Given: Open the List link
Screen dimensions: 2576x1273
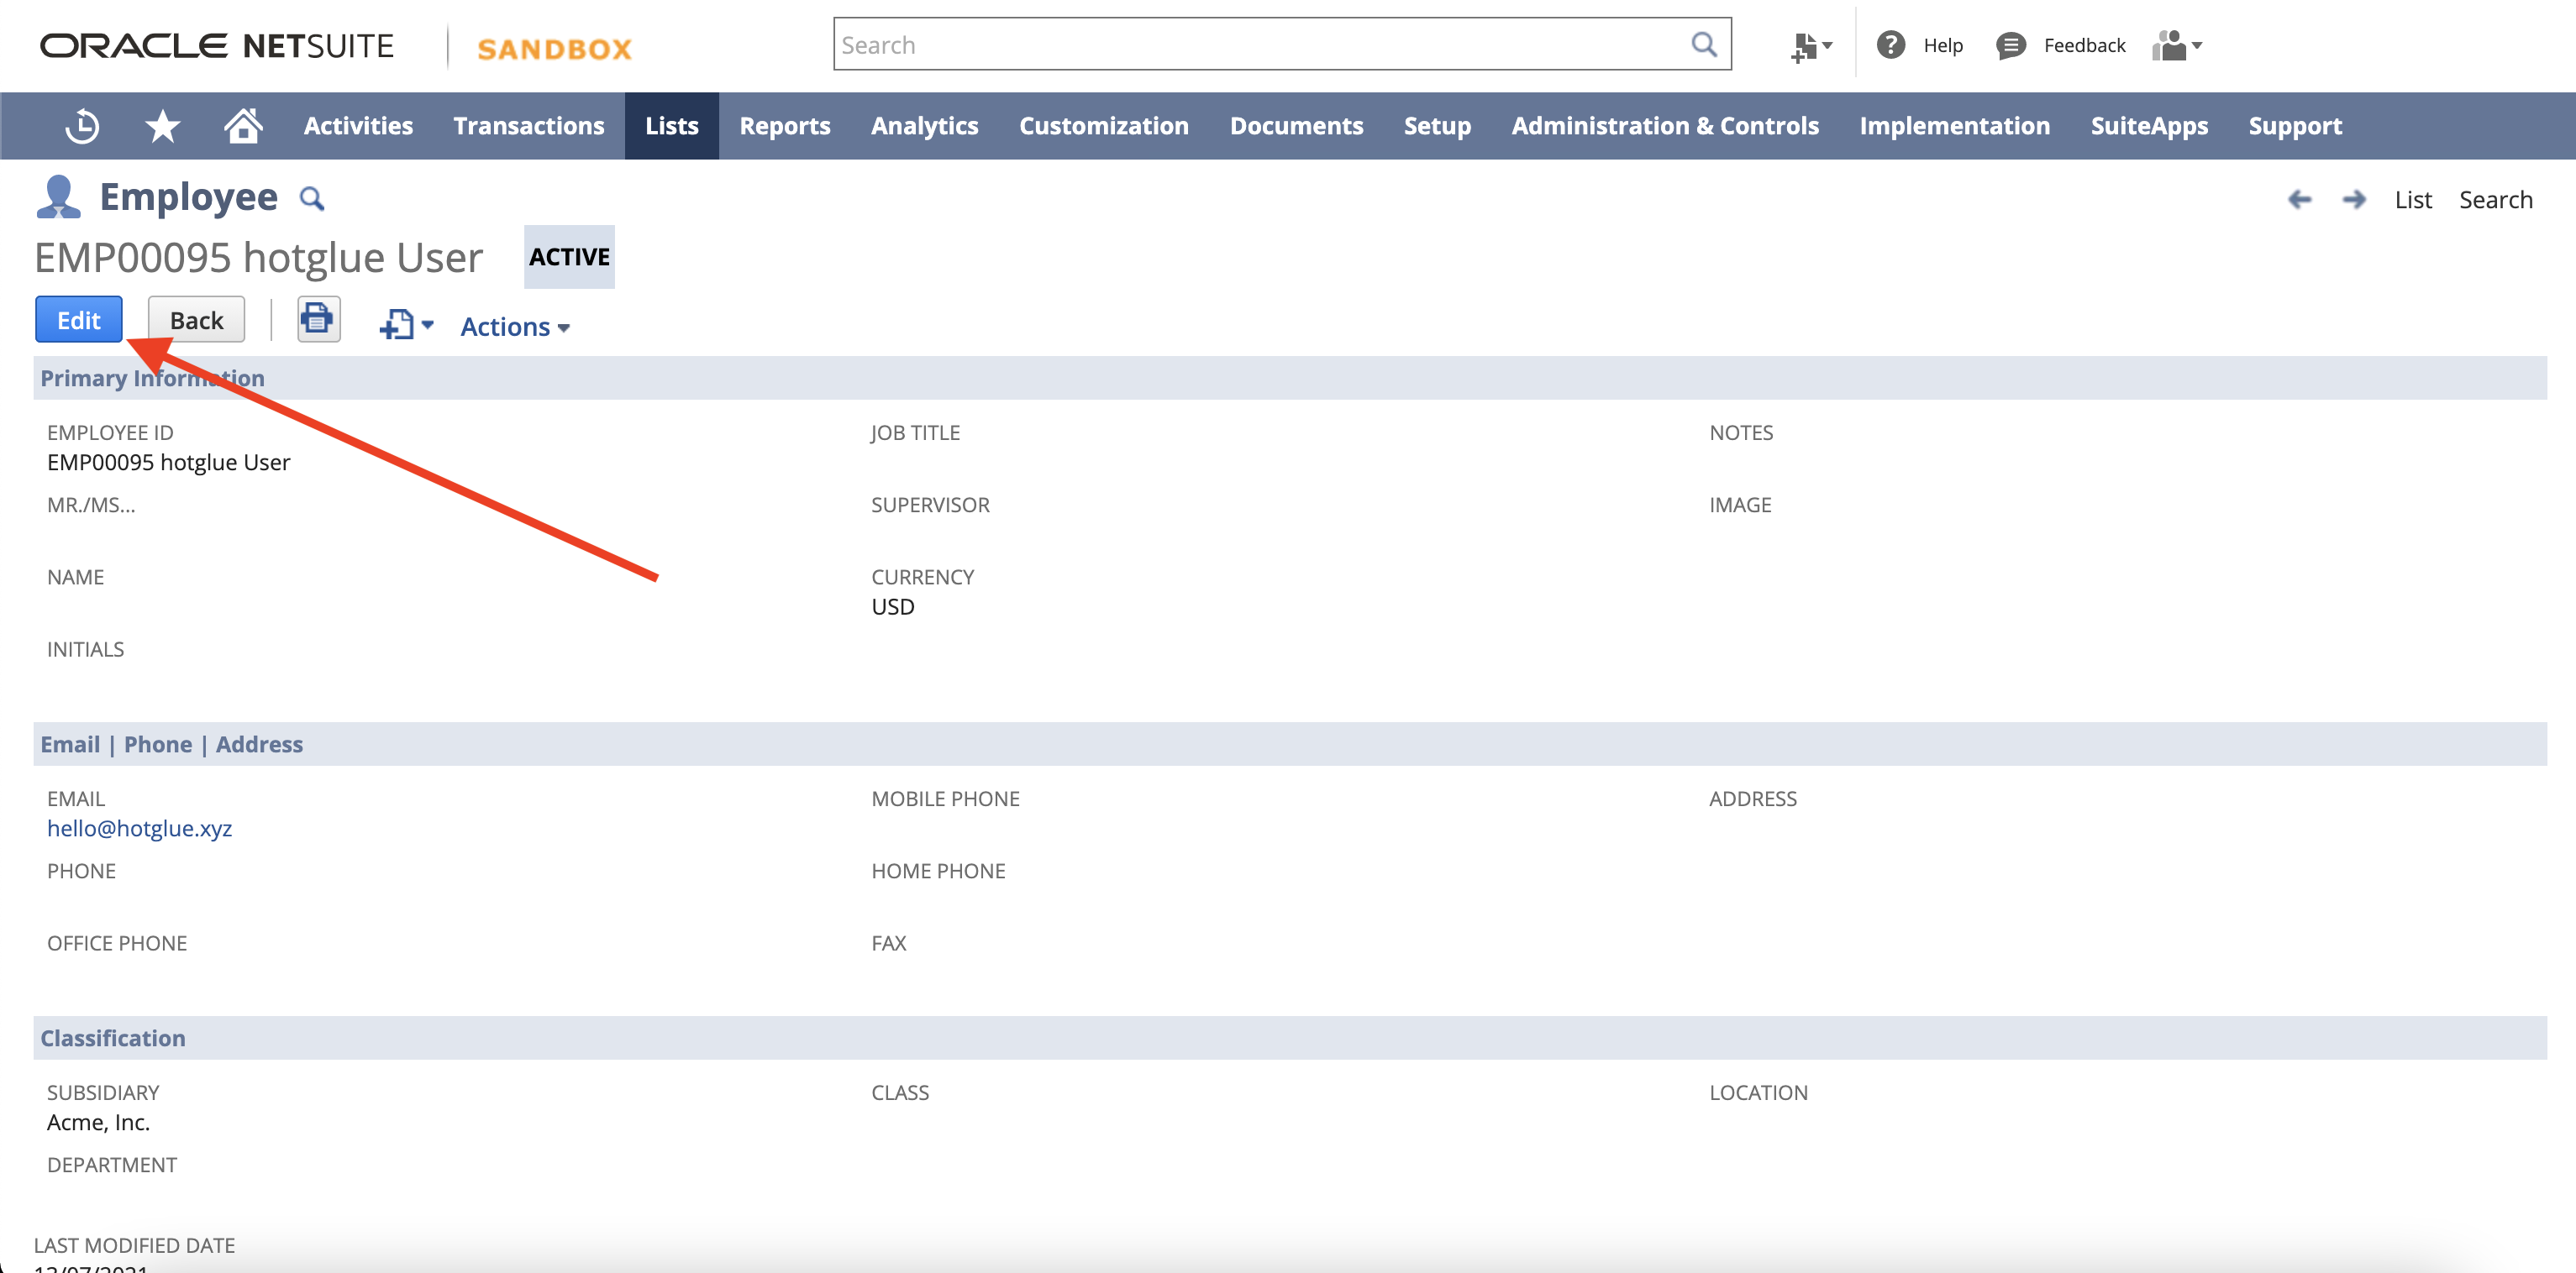Looking at the screenshot, I should (x=2413, y=200).
